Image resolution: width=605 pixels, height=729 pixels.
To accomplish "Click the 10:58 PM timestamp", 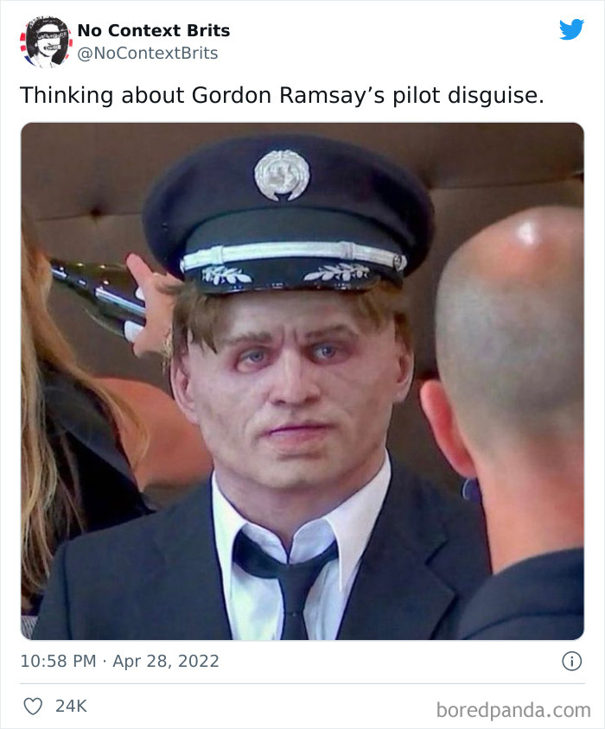I will pos(58,661).
